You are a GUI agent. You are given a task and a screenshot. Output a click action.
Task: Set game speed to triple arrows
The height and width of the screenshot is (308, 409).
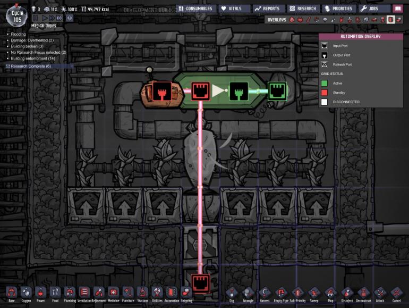(x=59, y=18)
